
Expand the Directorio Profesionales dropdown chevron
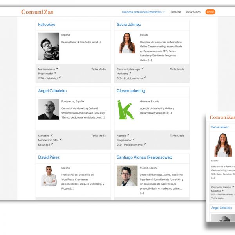click(x=164, y=12)
